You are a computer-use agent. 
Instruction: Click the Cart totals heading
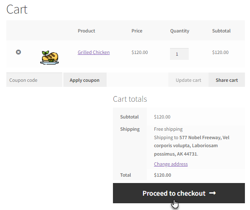click(x=130, y=99)
